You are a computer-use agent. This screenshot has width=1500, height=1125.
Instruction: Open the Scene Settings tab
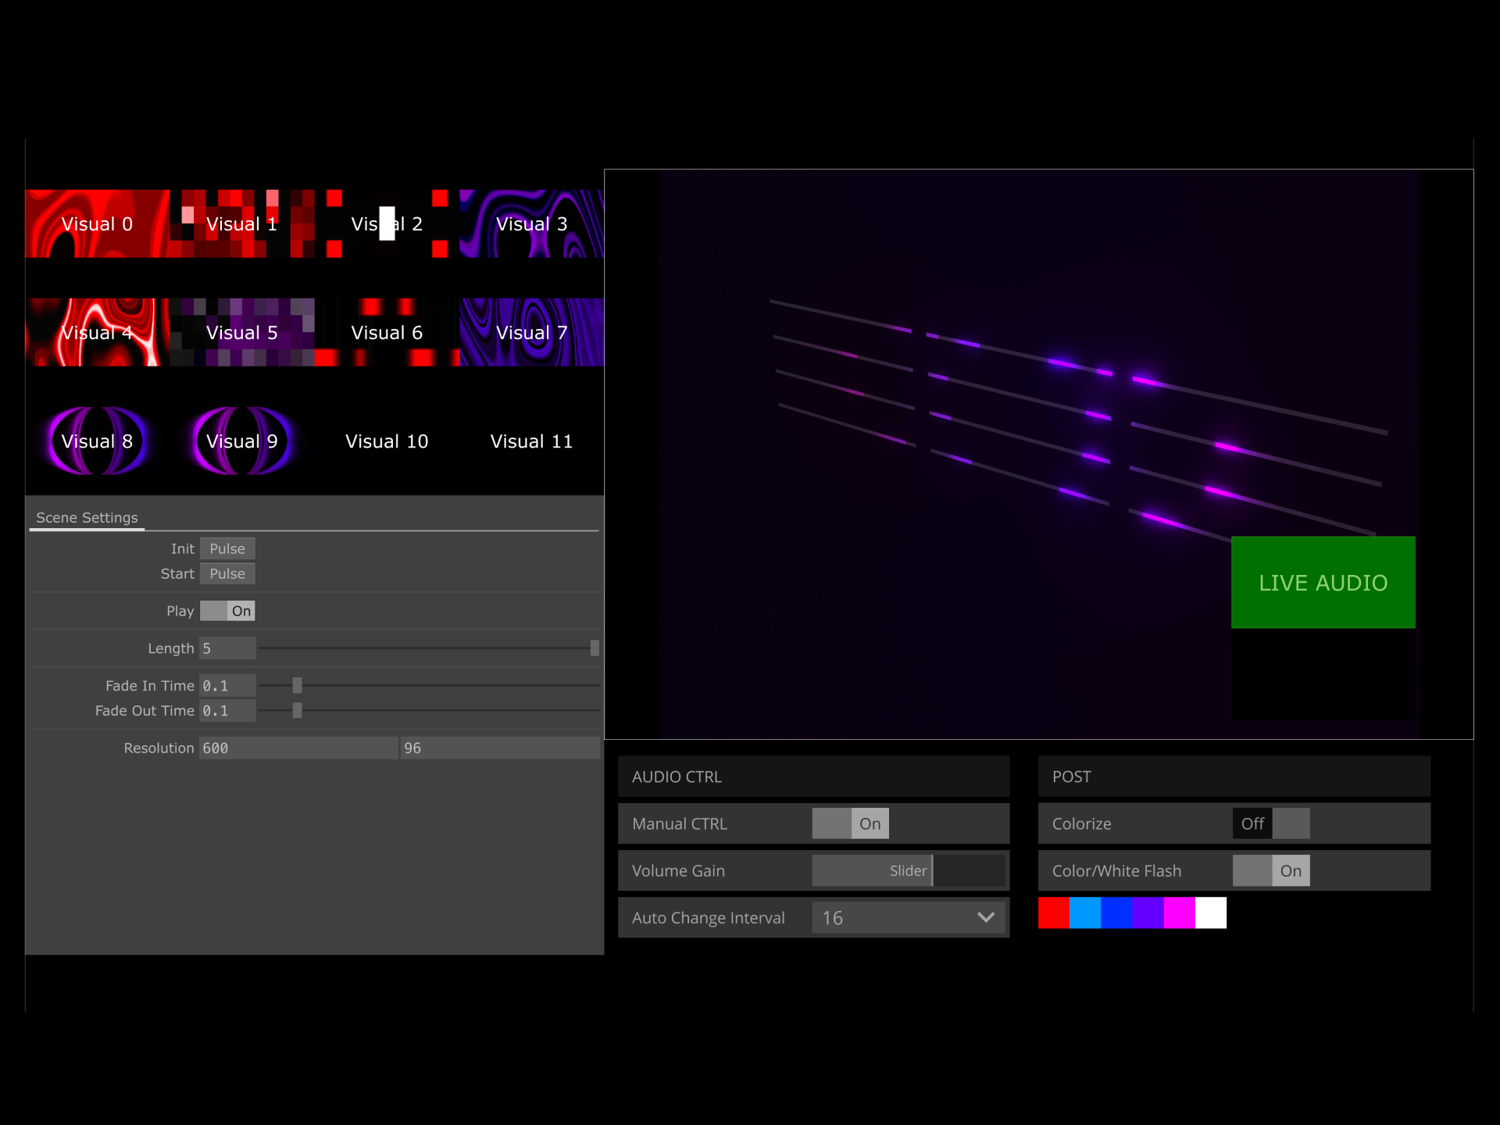pyautogui.click(x=87, y=517)
